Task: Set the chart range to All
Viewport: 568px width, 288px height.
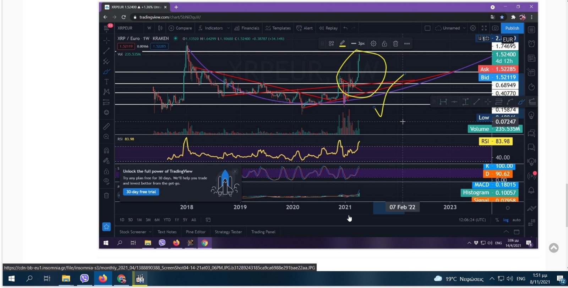Action: pos(194,220)
